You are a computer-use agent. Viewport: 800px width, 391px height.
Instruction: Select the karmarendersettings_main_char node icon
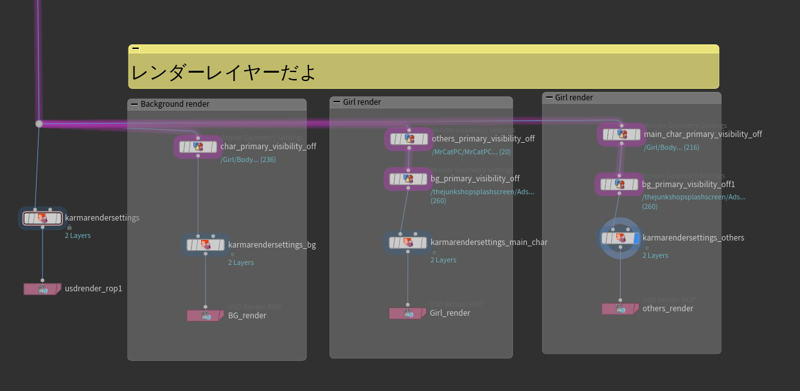pos(407,242)
